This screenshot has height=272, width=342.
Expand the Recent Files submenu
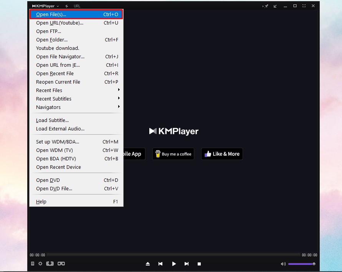49,90
